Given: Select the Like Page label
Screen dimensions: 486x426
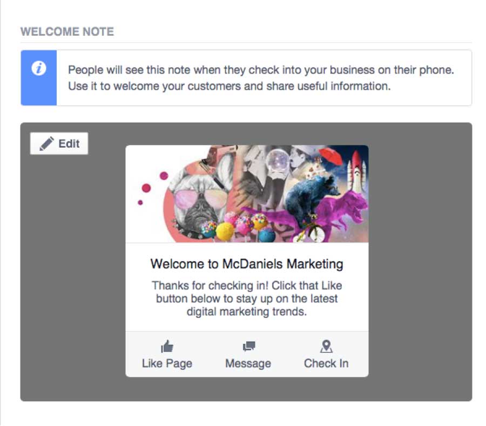Looking at the screenshot, I should pos(167,363).
